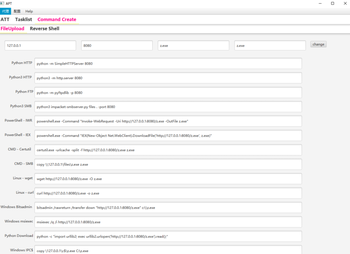Switch to the ATT tab
This screenshot has width=350, height=254.
click(x=5, y=19)
